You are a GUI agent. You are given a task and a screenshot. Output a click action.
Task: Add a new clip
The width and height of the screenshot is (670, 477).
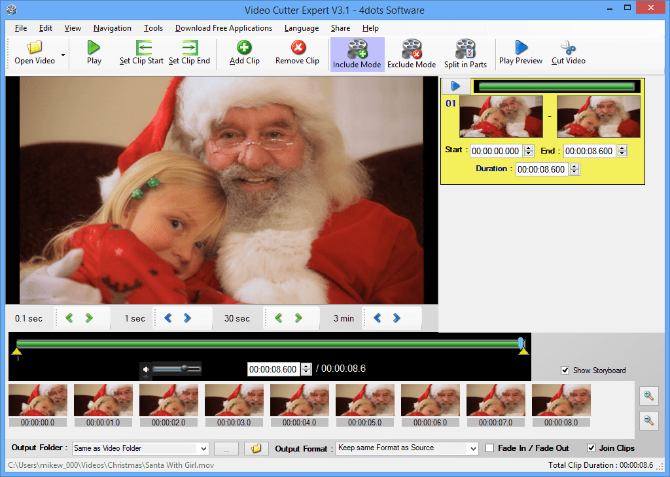(243, 54)
